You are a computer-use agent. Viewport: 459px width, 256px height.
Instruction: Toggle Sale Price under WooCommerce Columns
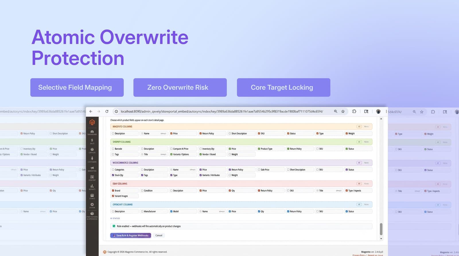click(259, 170)
